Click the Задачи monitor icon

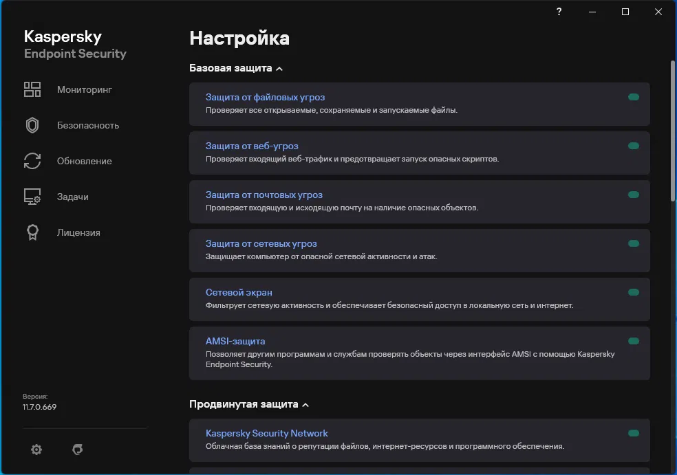click(x=32, y=197)
